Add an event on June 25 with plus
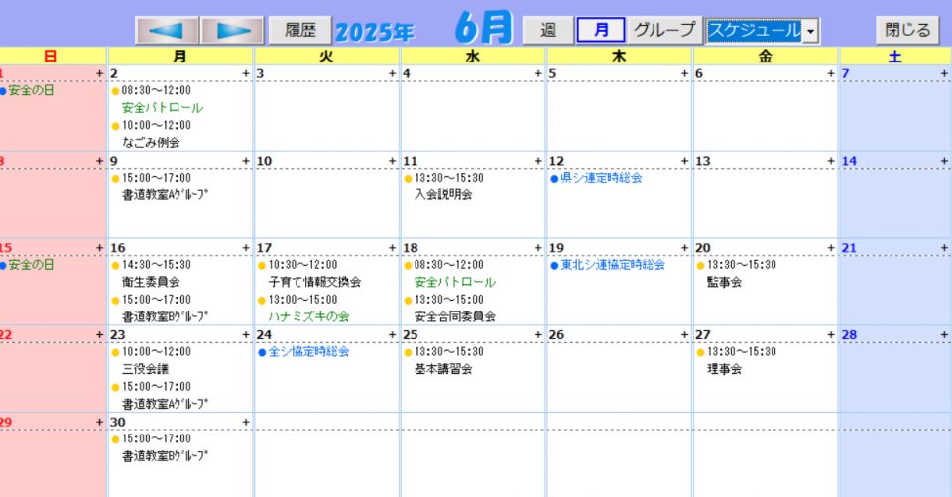The height and width of the screenshot is (497, 952). point(538,334)
